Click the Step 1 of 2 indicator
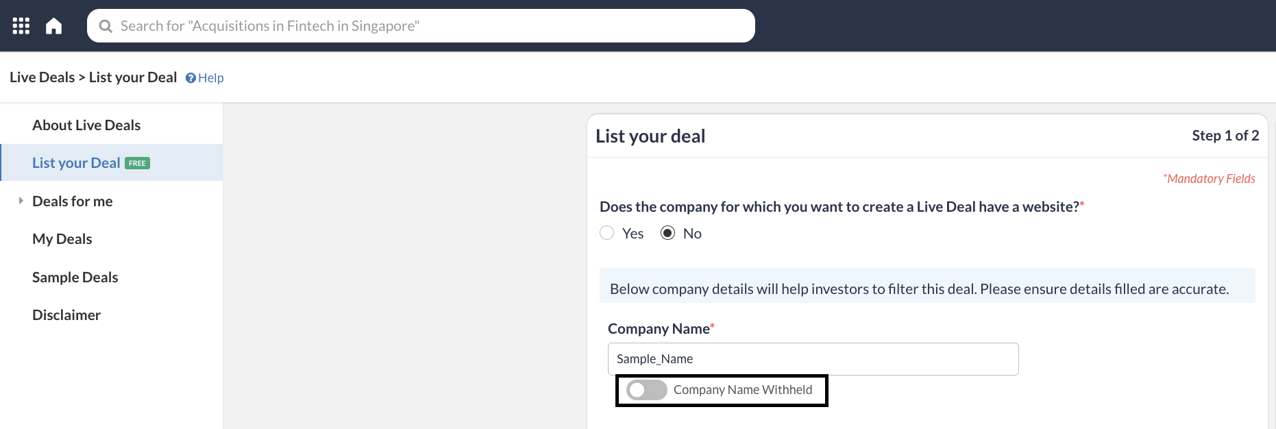Viewport: 1276px width, 429px height. [x=1225, y=136]
